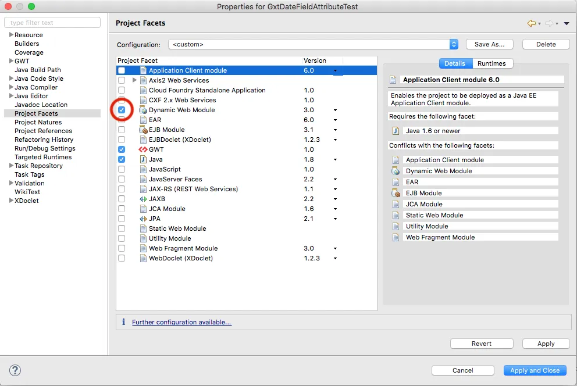Open Dynamic Web Module version dropdown
Viewport: 577px width, 386px height.
[x=335, y=110]
